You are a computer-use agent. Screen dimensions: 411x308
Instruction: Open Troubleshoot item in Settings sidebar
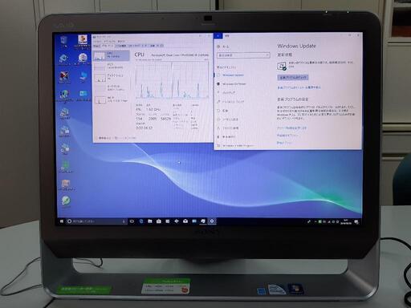[x=230, y=102]
